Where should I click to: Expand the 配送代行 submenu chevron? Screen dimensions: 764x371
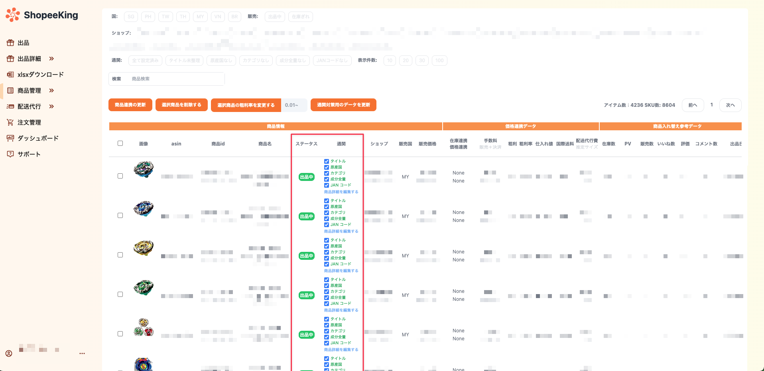coord(51,106)
